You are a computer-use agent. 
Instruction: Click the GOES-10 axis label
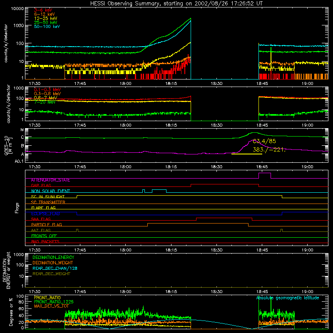pos(8,145)
